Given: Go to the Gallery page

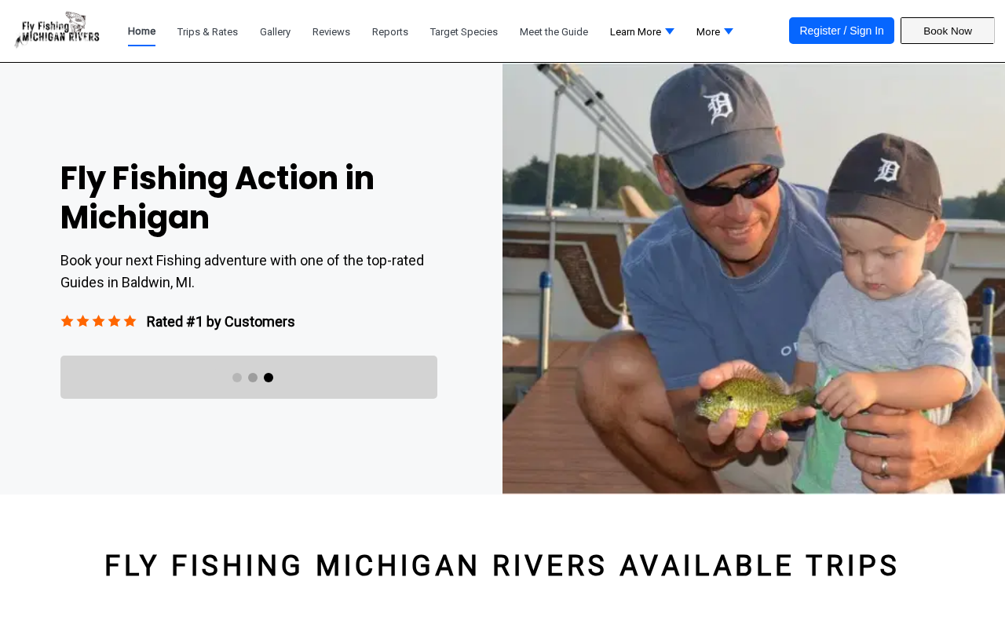Looking at the screenshot, I should pos(276,31).
